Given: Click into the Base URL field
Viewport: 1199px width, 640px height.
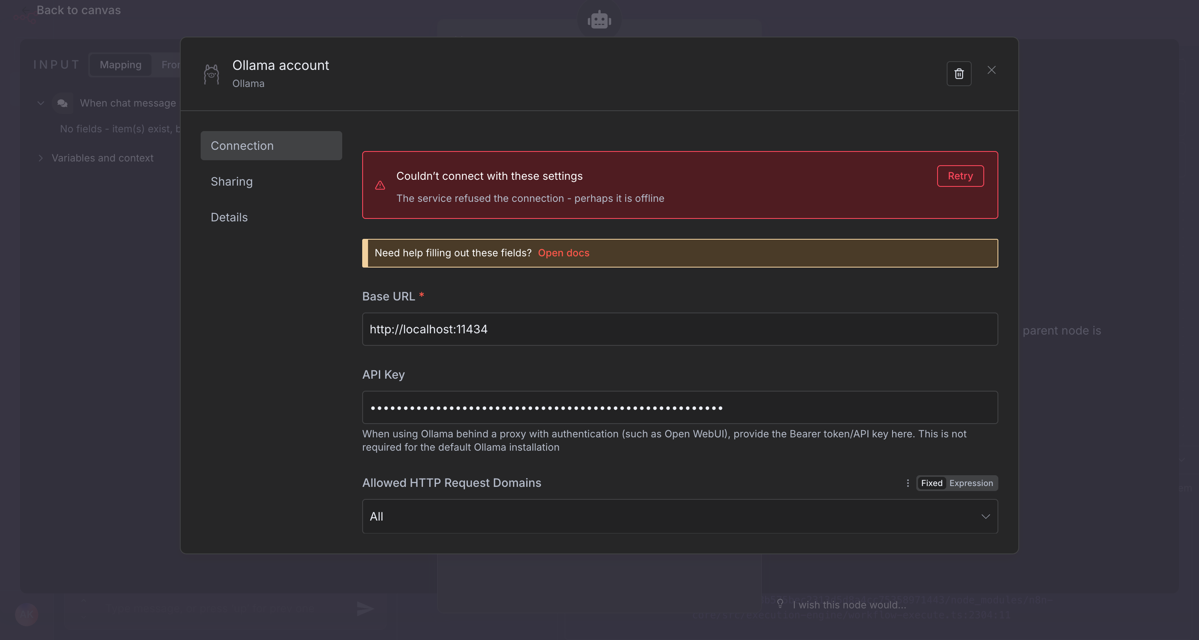Looking at the screenshot, I should [x=679, y=329].
